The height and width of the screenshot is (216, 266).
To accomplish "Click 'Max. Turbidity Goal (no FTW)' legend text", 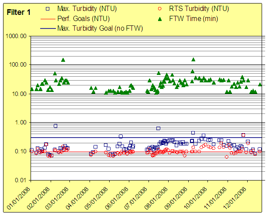I will pyautogui.click(x=101, y=28).
